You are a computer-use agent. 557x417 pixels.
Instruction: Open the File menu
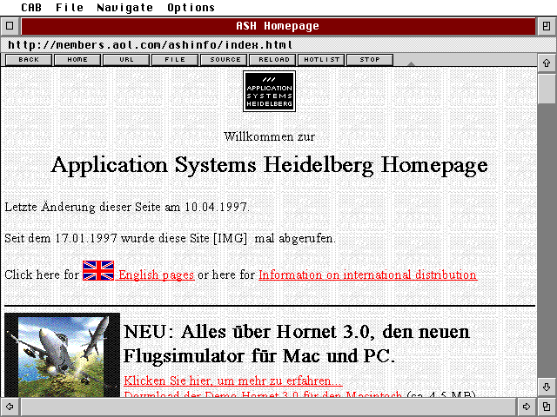click(70, 8)
